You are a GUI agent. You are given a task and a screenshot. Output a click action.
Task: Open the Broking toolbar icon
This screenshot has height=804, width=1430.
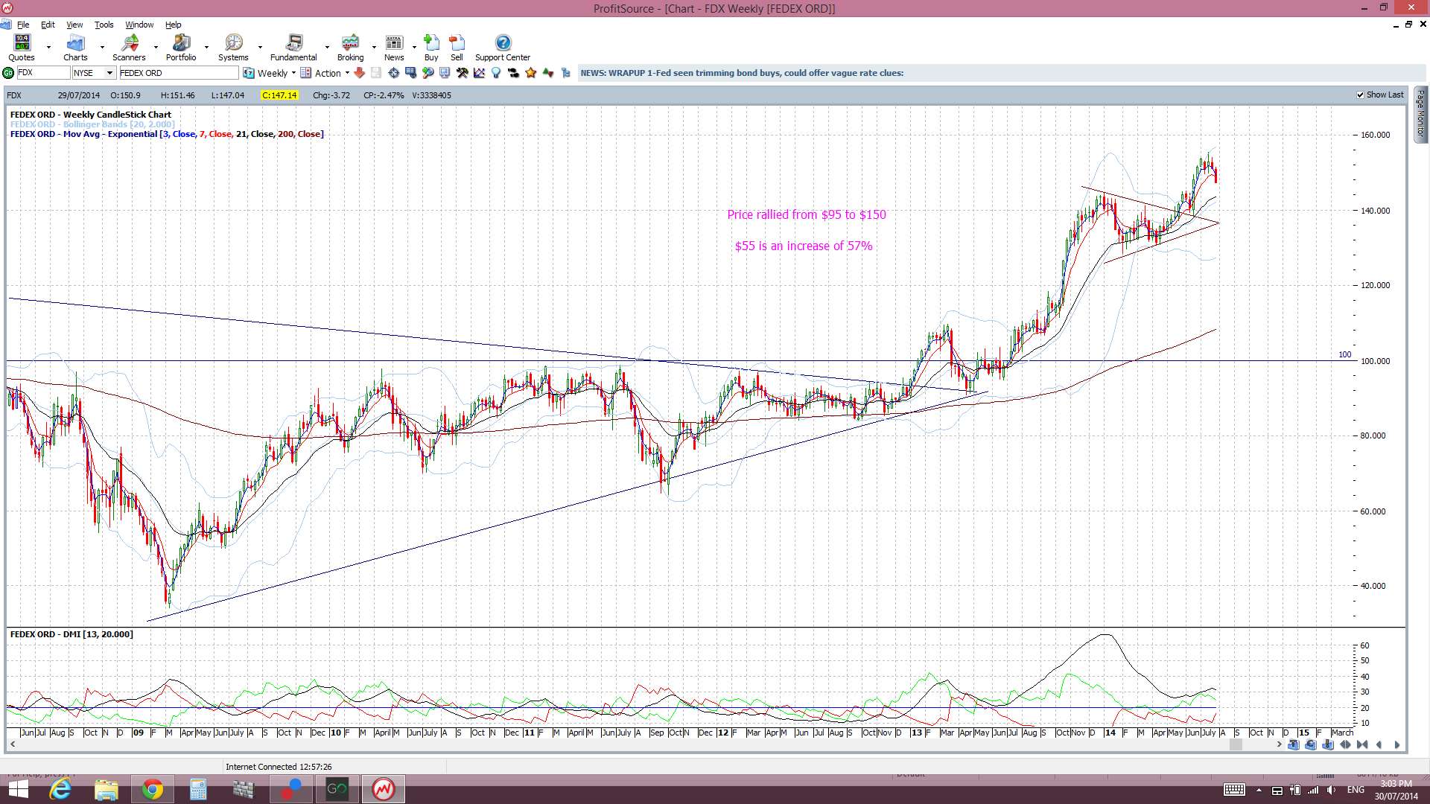[x=350, y=48]
